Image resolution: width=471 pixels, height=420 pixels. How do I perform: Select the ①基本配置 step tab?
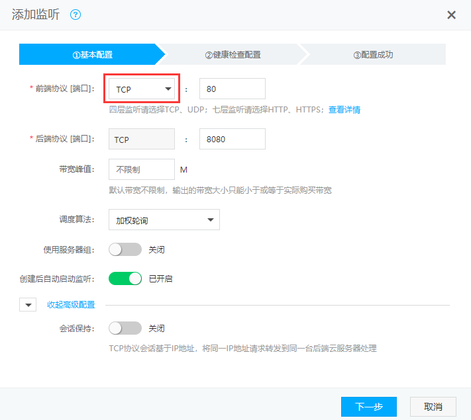pyautogui.click(x=91, y=54)
